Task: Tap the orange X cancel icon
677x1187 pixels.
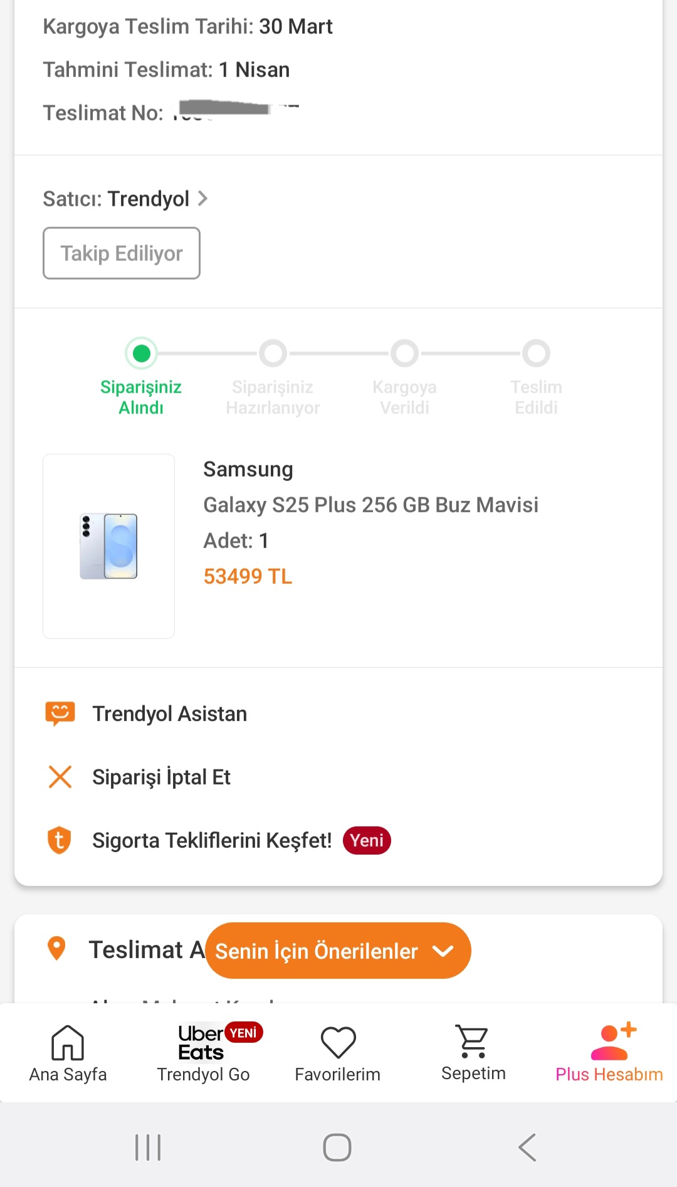Action: [x=60, y=777]
